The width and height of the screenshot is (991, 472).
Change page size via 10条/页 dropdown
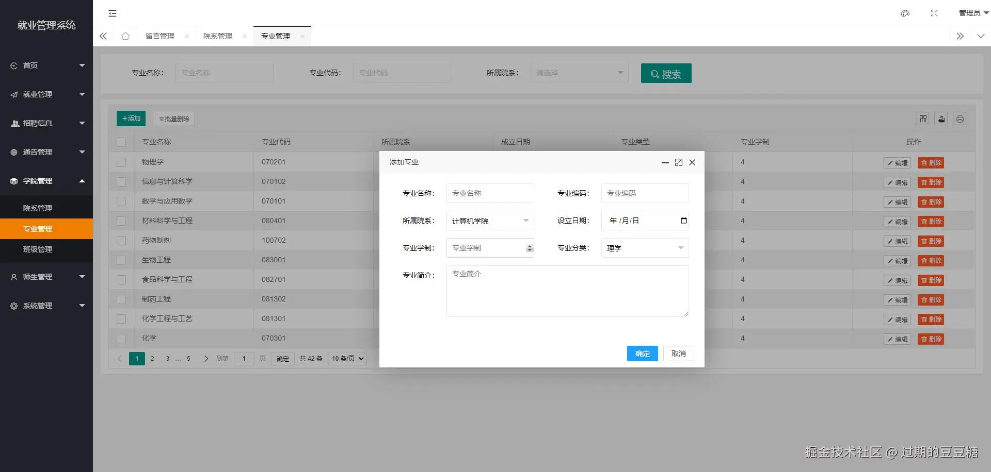(x=346, y=359)
